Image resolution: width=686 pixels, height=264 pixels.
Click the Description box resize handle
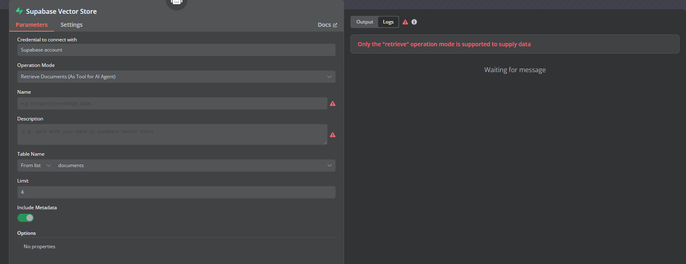click(325, 142)
